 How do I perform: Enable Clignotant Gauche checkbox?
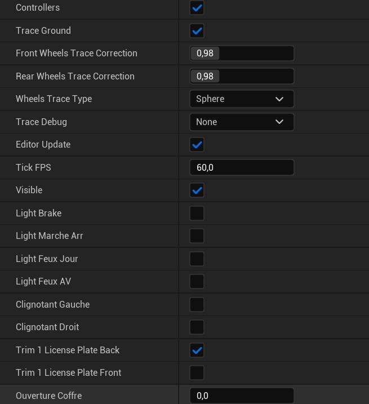click(x=197, y=305)
